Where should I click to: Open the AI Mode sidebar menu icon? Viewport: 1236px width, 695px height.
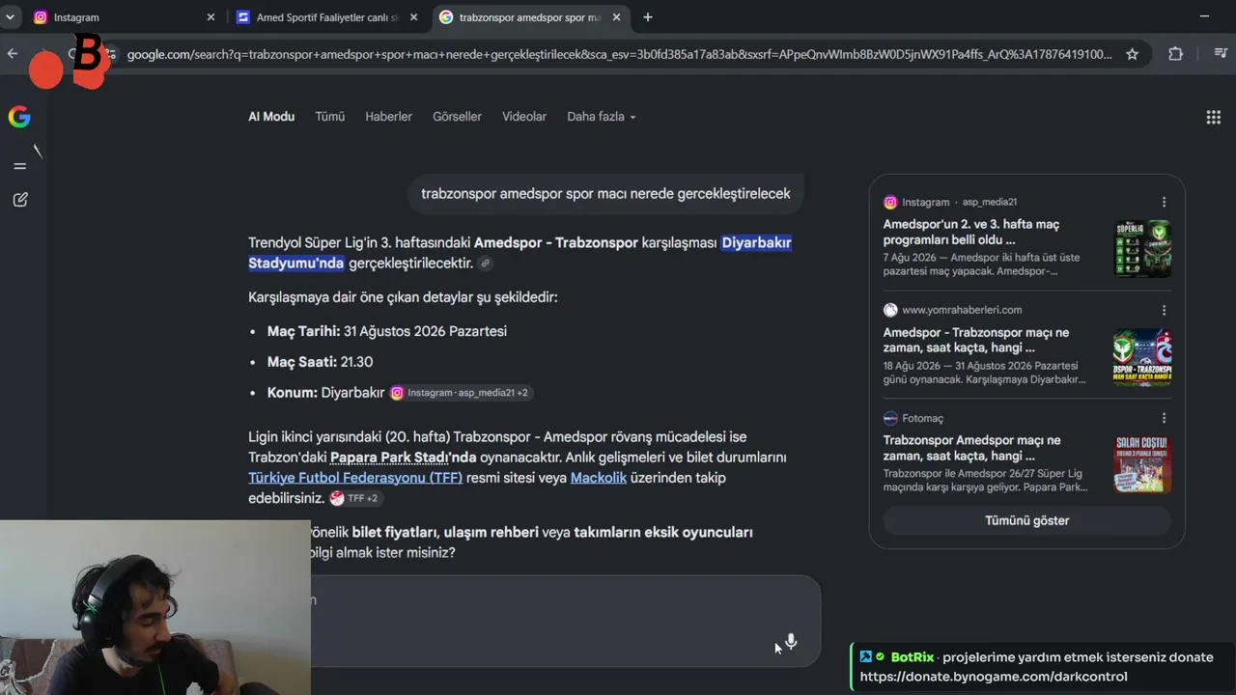pyautogui.click(x=19, y=166)
